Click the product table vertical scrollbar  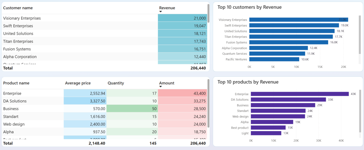point(208,103)
